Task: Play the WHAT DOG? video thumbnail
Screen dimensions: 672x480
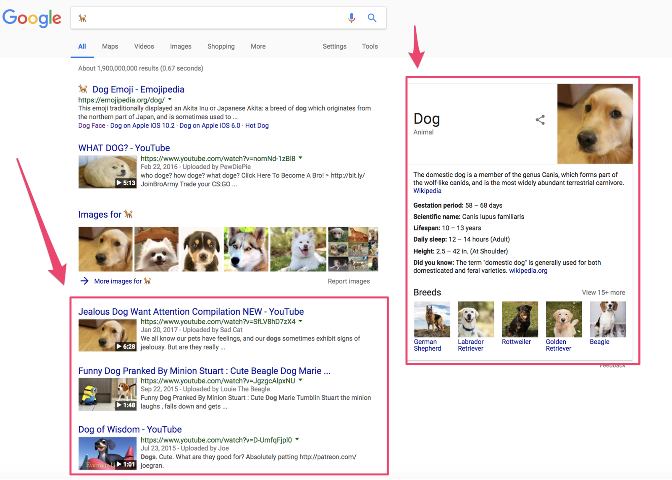Action: (x=108, y=172)
